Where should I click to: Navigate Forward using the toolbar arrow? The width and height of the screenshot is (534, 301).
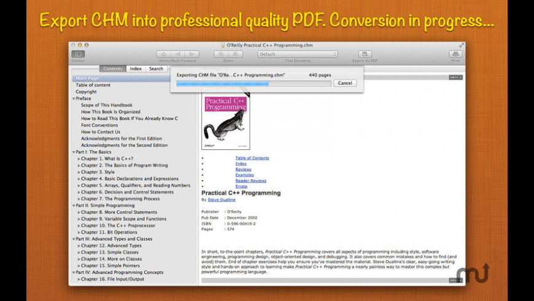click(x=192, y=54)
